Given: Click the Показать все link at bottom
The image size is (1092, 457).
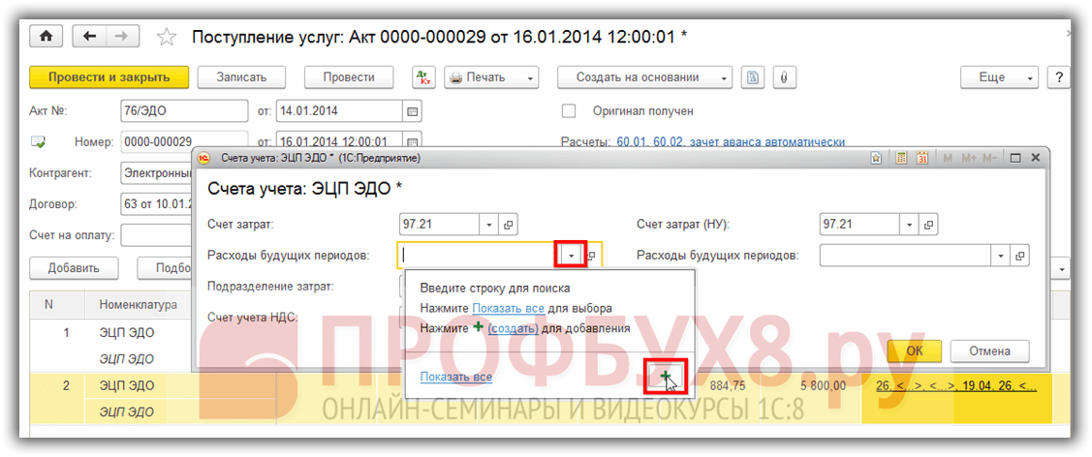Looking at the screenshot, I should pyautogui.click(x=456, y=377).
